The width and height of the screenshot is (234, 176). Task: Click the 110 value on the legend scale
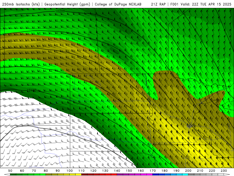click(82, 171)
